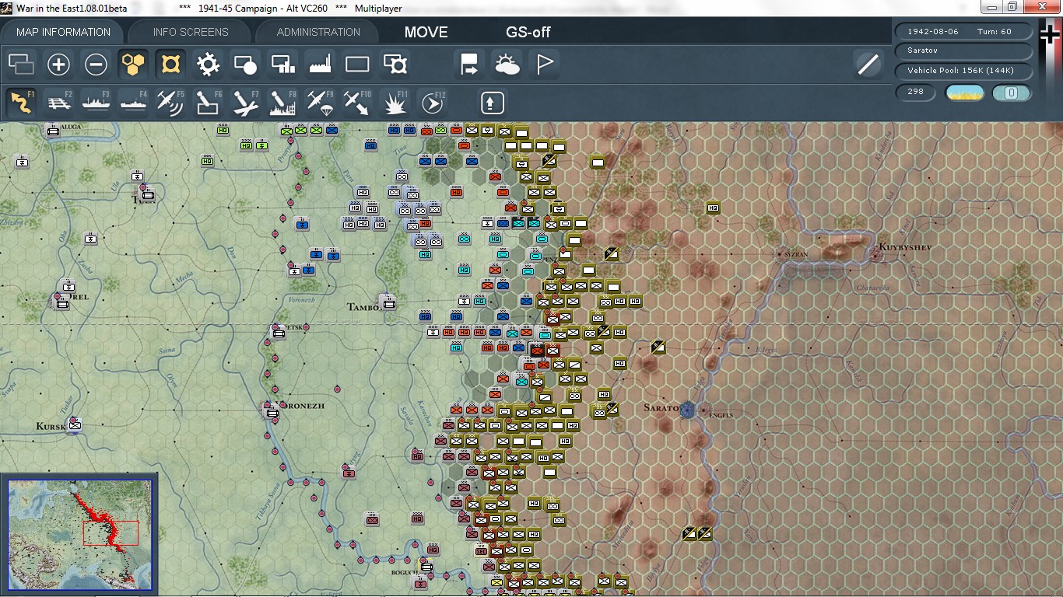End turn with flag arrow icon

tap(470, 64)
